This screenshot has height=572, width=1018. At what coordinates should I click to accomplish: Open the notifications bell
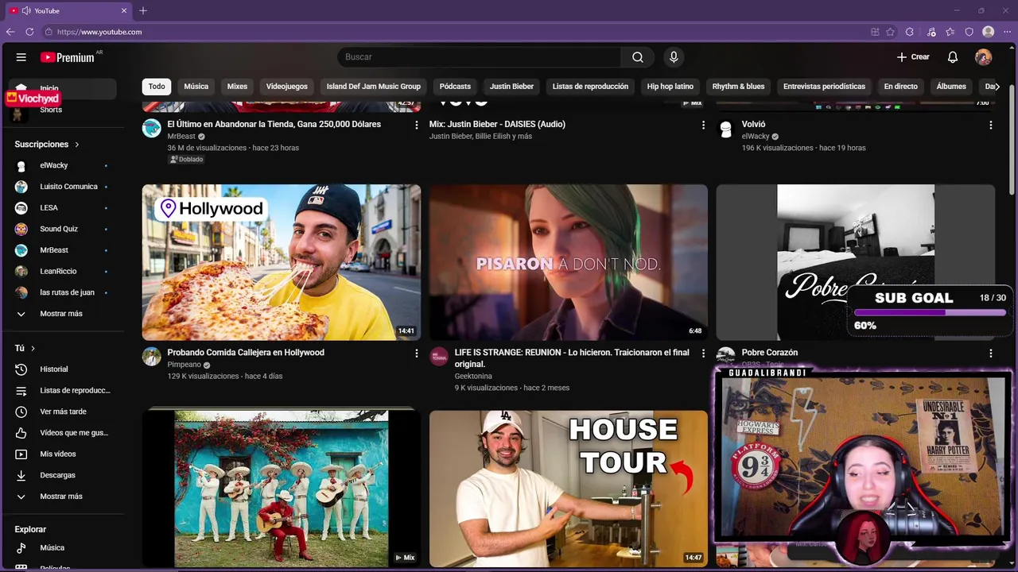[x=952, y=57]
